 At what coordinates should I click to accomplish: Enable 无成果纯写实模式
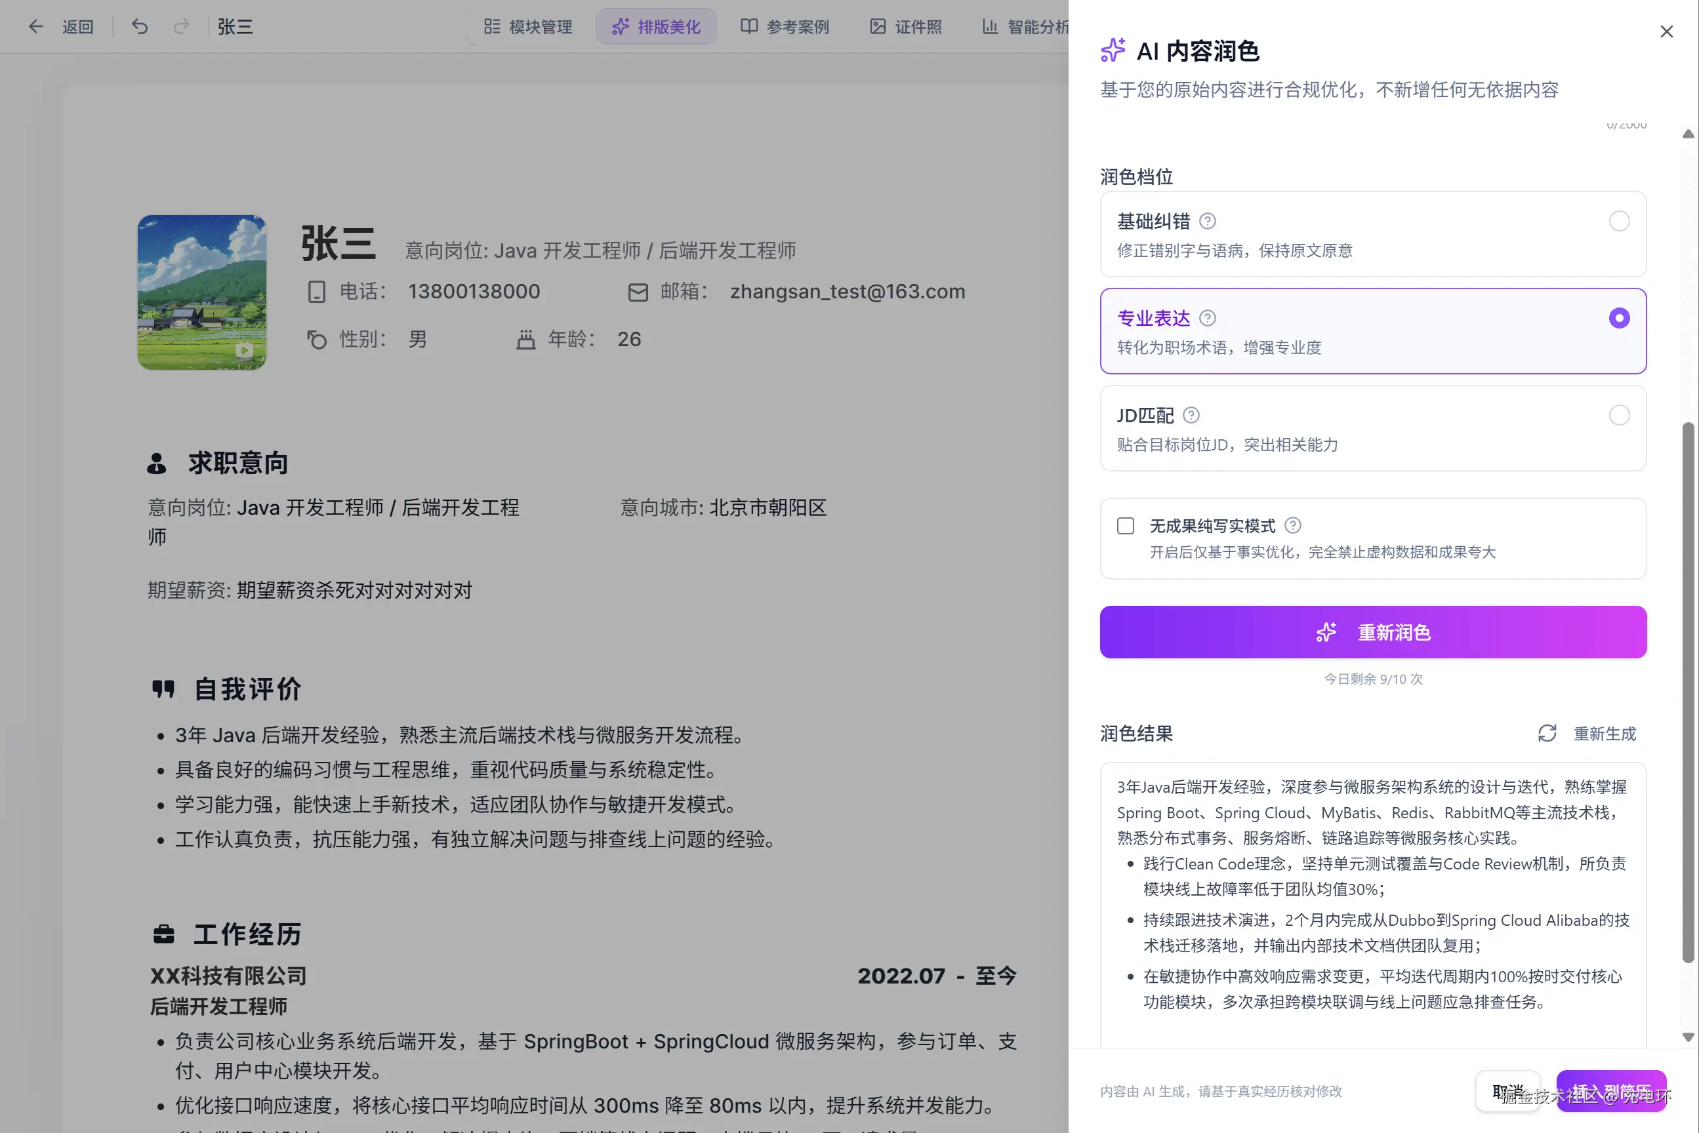(1125, 526)
